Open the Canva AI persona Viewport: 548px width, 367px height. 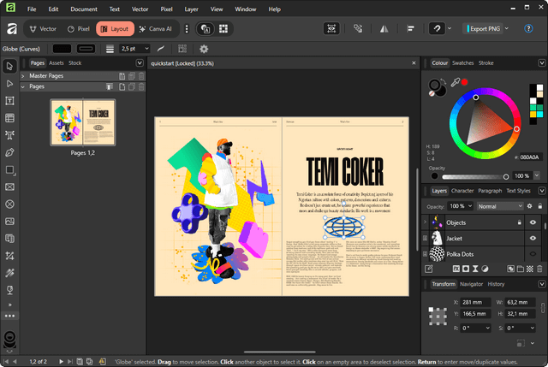click(x=156, y=29)
